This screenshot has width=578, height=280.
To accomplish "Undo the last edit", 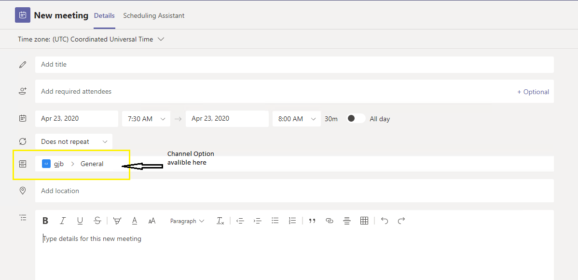I will pyautogui.click(x=385, y=221).
